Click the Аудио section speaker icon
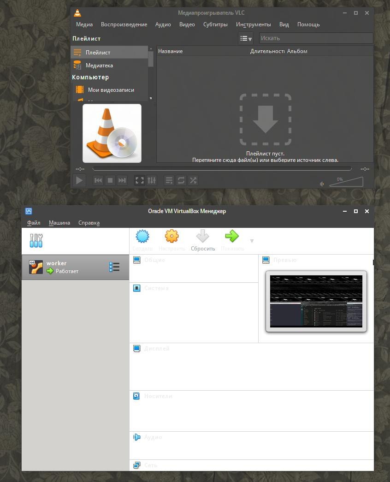 (137, 437)
